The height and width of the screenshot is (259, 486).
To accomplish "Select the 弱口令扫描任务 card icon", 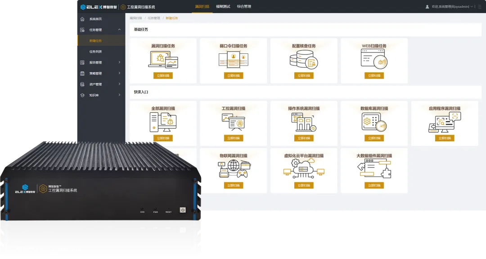I will pos(233,59).
